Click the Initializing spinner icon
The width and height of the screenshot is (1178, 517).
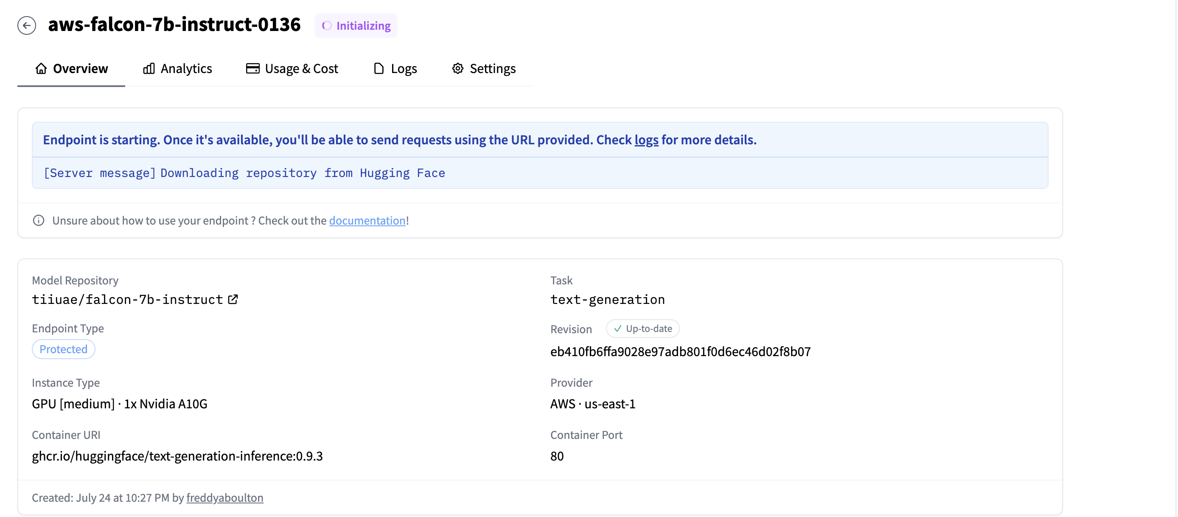click(x=326, y=26)
